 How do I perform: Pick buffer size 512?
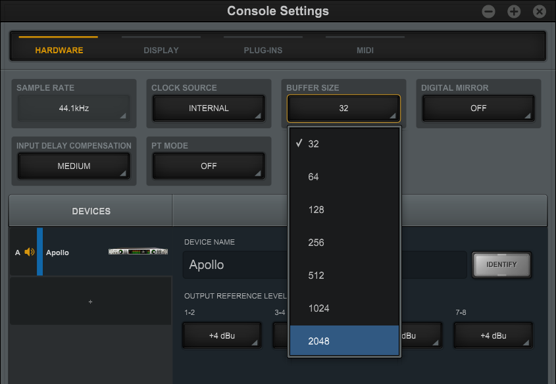coord(344,276)
